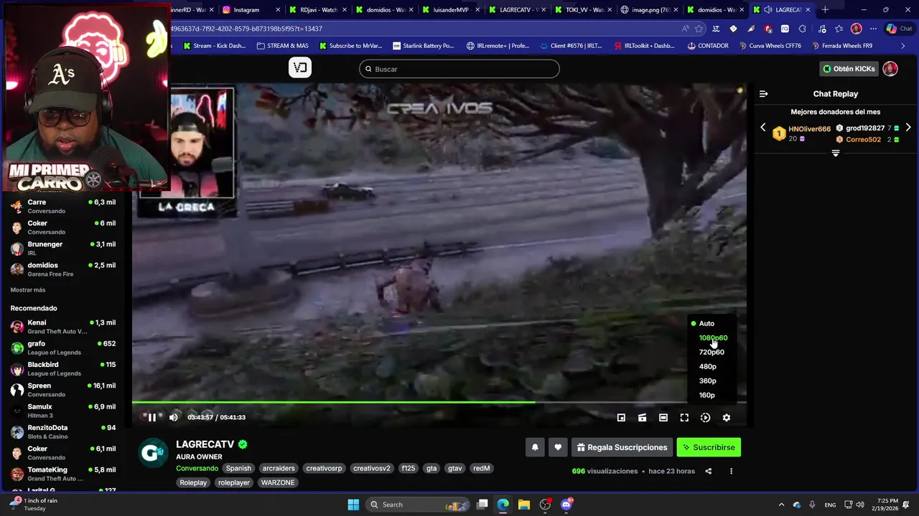Pause the video playback

(152, 417)
